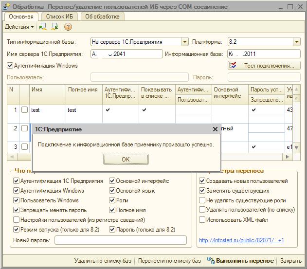The height and width of the screenshot is (269, 307).
Task: Toggle Заменять существующих checkbox
Action: 202,191
